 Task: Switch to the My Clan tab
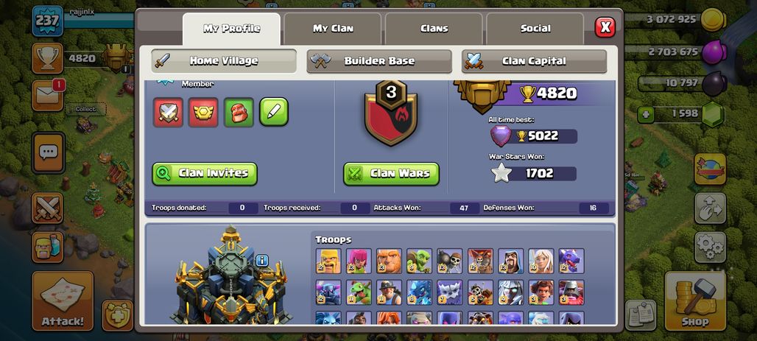click(333, 29)
